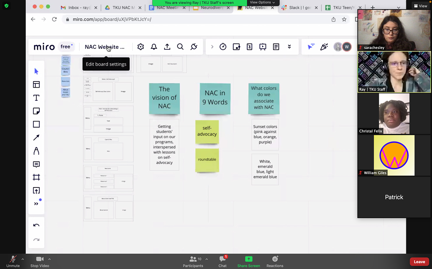Expand the Participants options caret
This screenshot has width=432, height=269.
click(207, 259)
